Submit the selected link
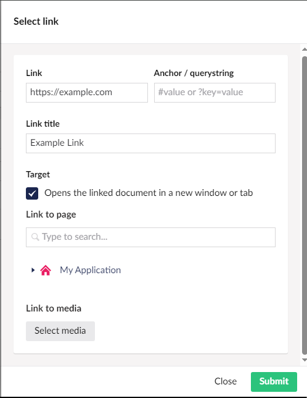Viewport: 307px width, 398px height. click(x=274, y=382)
